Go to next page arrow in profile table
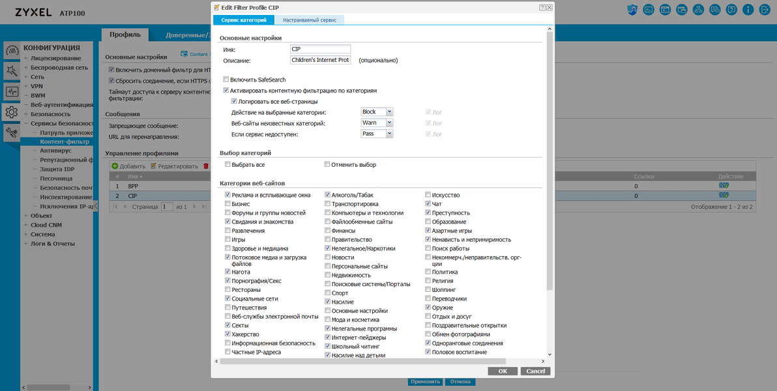The height and width of the screenshot is (391, 777). 195,206
